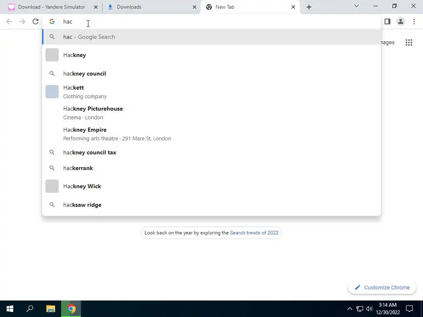This screenshot has width=423, height=317.
Task: Open the notification center icon
Action: click(x=409, y=309)
